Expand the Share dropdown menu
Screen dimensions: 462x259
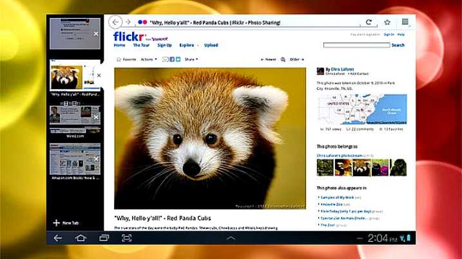click(191, 59)
